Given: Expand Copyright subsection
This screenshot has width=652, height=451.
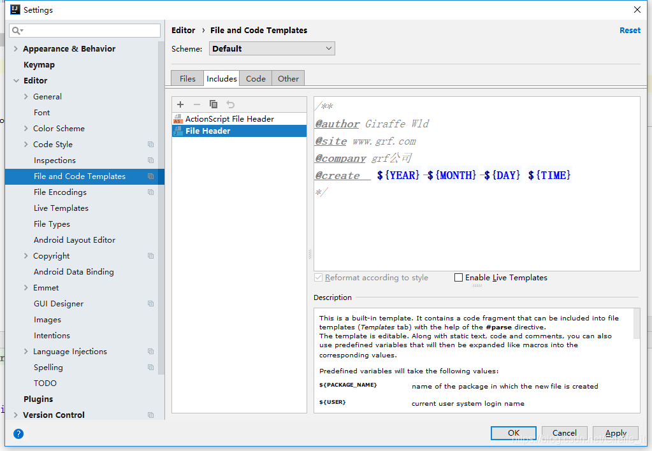Looking at the screenshot, I should click(x=25, y=255).
